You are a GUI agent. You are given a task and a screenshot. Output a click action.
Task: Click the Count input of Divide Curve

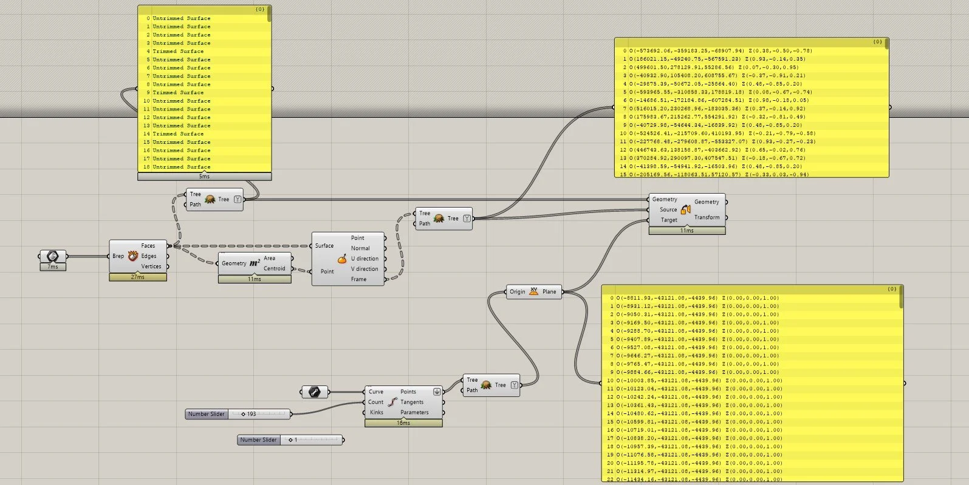[376, 402]
